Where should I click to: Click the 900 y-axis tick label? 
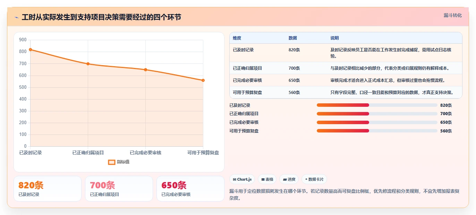click(x=23, y=40)
